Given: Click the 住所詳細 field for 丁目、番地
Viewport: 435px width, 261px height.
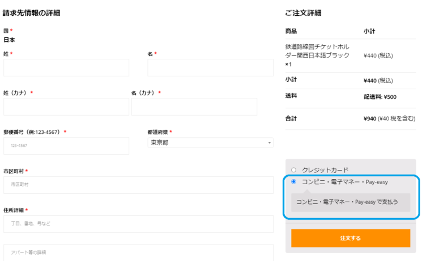Looking at the screenshot, I should (138, 224).
